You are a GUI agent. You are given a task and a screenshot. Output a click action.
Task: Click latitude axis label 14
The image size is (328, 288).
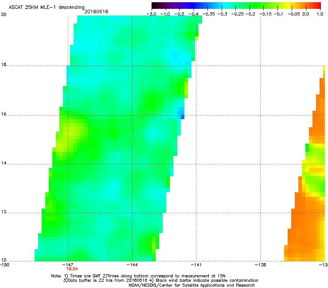point(4,163)
